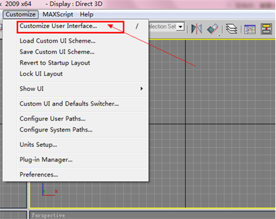Open Configure User Paths dialog
The width and height of the screenshot is (276, 219).
tap(52, 119)
